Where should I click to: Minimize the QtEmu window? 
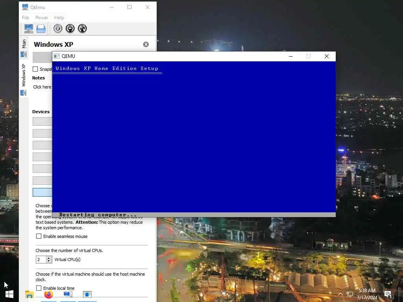coord(112,7)
